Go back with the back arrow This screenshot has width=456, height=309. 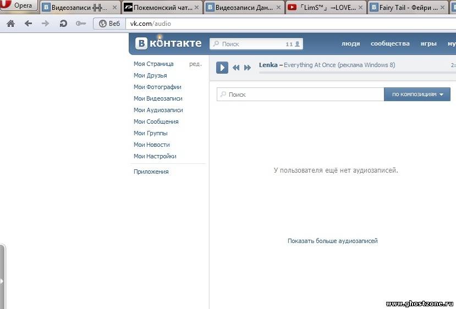coord(28,24)
